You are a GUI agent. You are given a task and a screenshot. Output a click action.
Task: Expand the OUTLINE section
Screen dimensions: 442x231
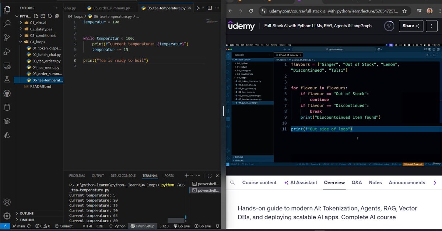[38, 213]
